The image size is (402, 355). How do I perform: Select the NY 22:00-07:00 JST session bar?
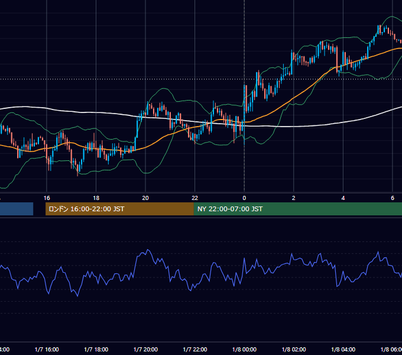pyautogui.click(x=297, y=209)
